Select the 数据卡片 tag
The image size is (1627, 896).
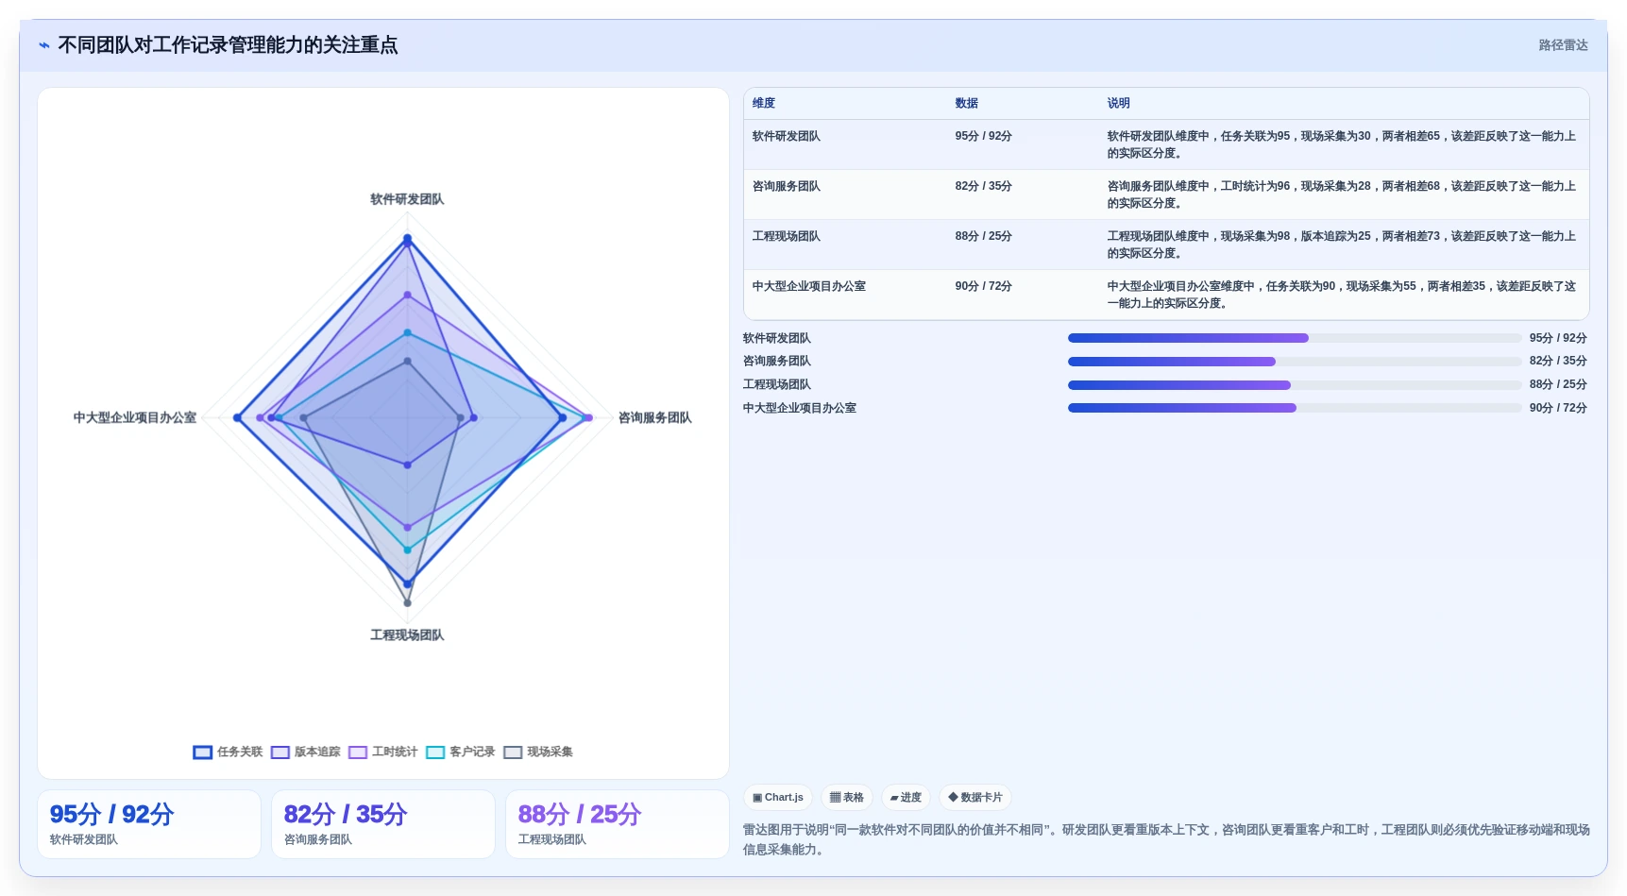975,798
